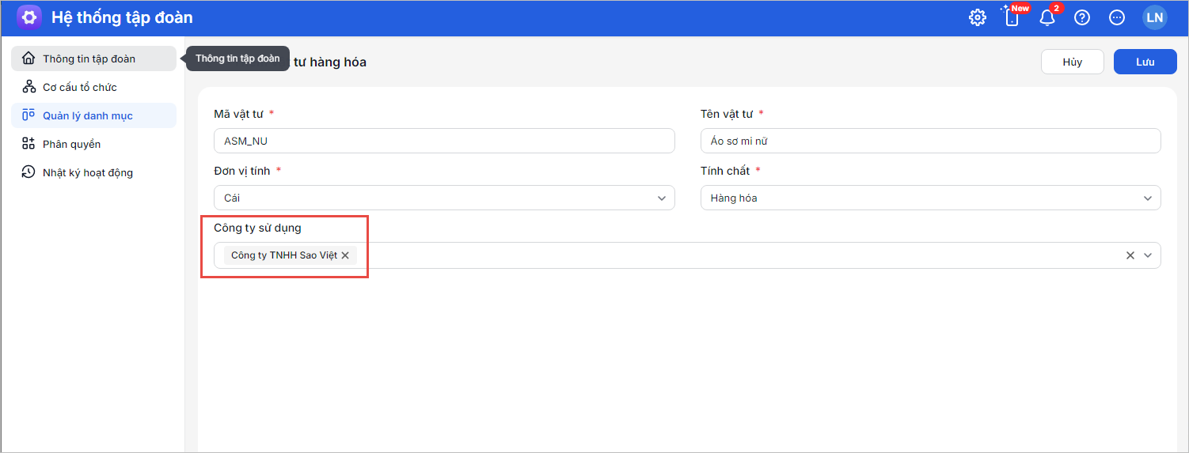
Task: Select Quản lý danh mục menu
Action: (x=87, y=115)
